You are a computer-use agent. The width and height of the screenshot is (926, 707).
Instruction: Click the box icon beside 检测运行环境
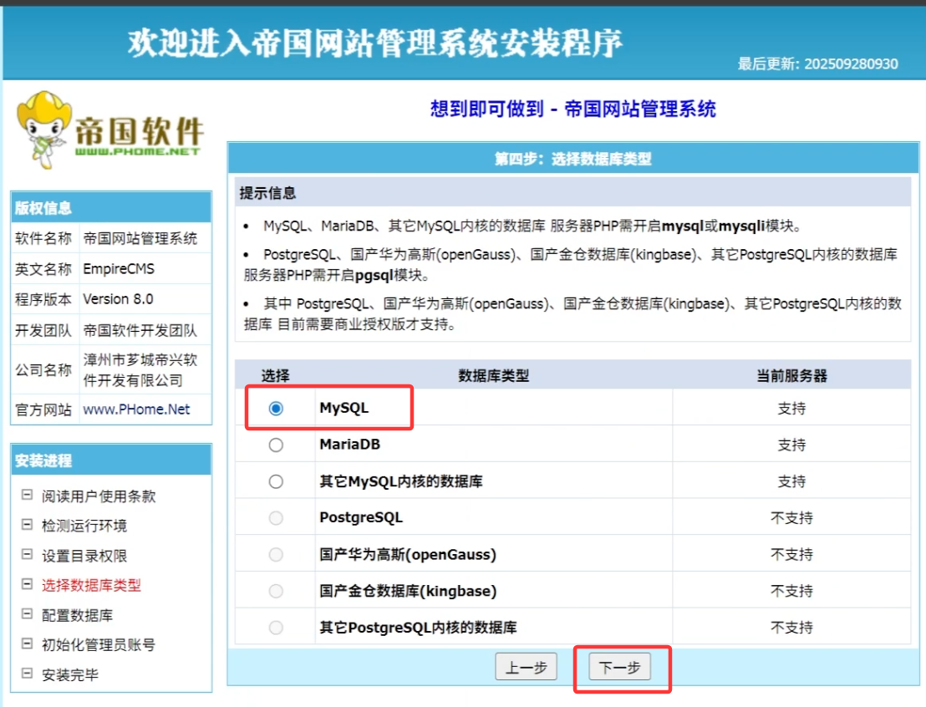tap(27, 526)
